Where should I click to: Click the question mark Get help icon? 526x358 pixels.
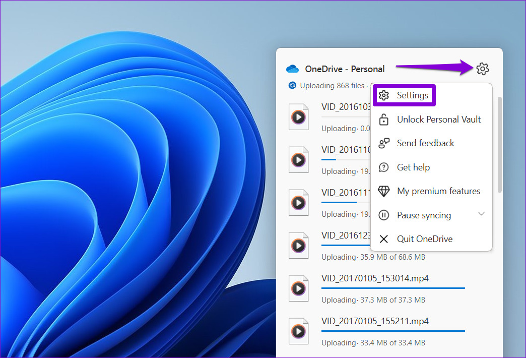[x=384, y=167]
